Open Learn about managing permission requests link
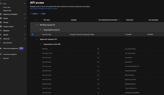 44,8
